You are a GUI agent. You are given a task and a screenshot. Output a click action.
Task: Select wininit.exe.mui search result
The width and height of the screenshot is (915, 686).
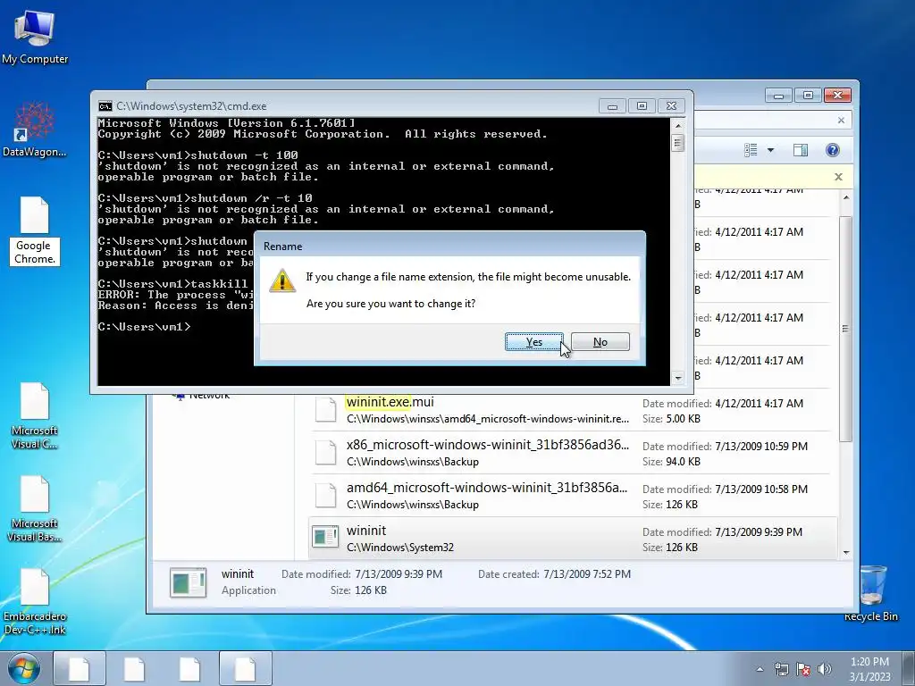click(573, 410)
